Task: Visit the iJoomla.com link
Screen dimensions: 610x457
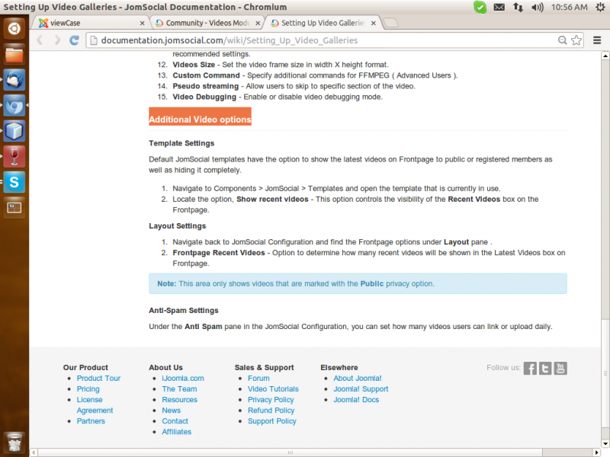Action: [x=183, y=378]
